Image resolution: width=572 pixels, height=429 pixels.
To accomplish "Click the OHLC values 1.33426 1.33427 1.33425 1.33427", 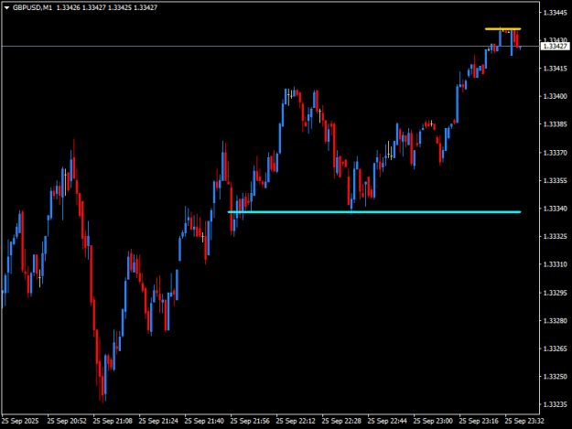I will click(x=107, y=7).
